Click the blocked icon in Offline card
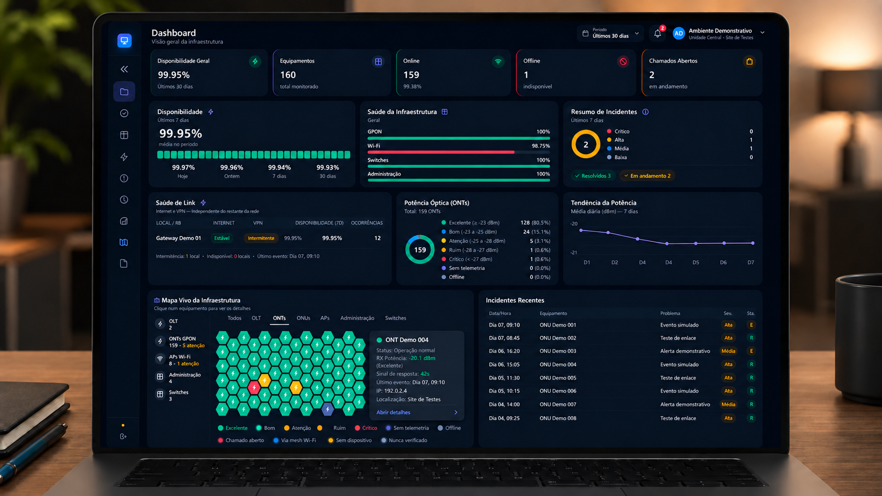This screenshot has width=882, height=496. click(623, 62)
